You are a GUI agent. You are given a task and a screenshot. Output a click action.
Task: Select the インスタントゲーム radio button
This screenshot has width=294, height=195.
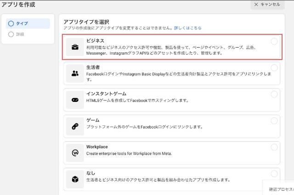click(x=274, y=94)
